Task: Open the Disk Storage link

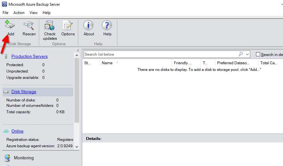Action: click(x=24, y=92)
